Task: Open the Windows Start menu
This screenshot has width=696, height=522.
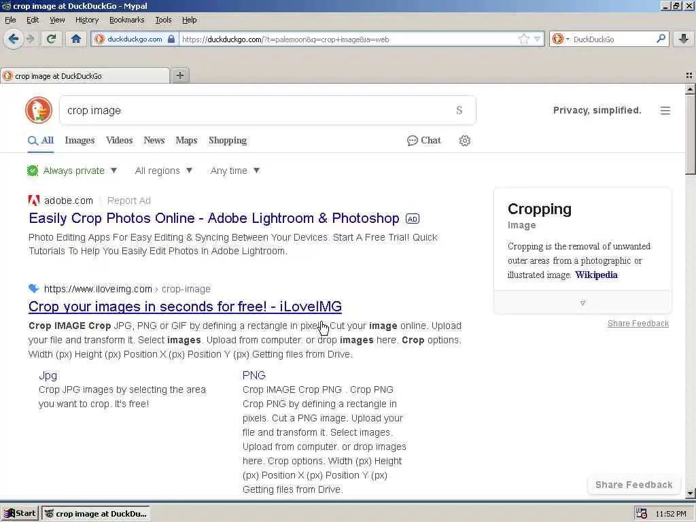Action: tap(20, 514)
